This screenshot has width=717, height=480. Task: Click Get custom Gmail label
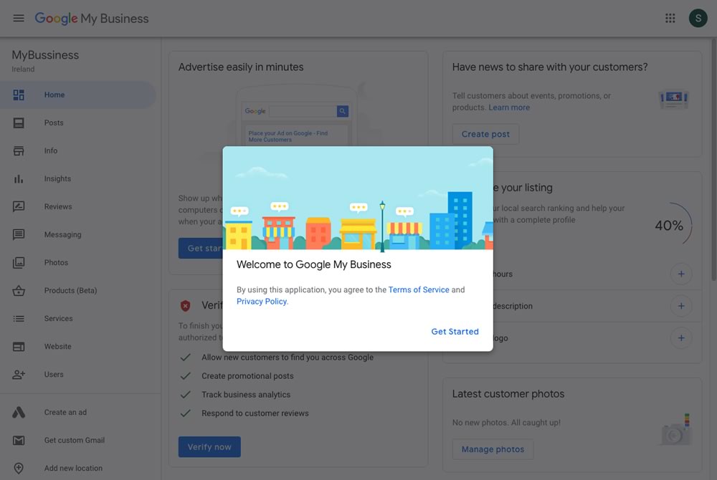click(75, 441)
